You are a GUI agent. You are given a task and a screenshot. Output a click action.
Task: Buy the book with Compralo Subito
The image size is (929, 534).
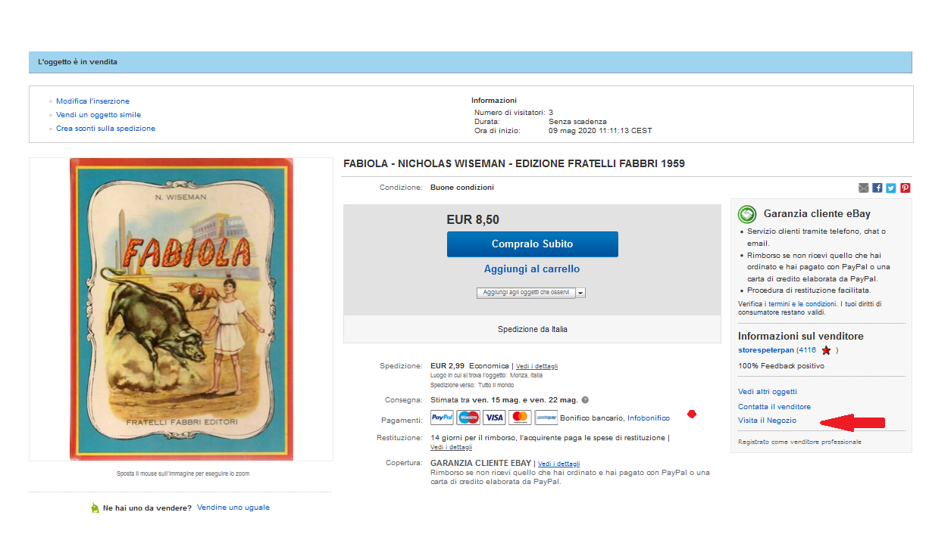point(533,244)
